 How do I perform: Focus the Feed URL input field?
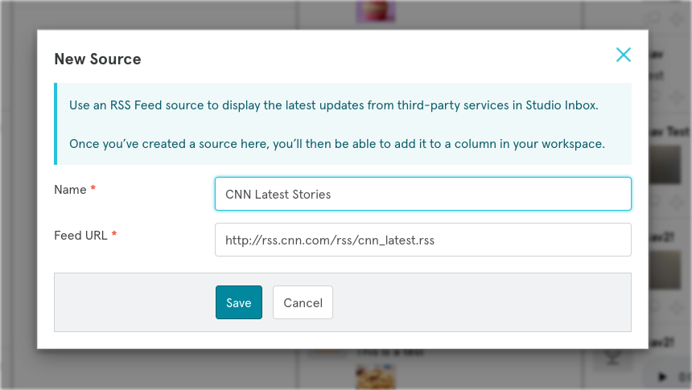[422, 240]
